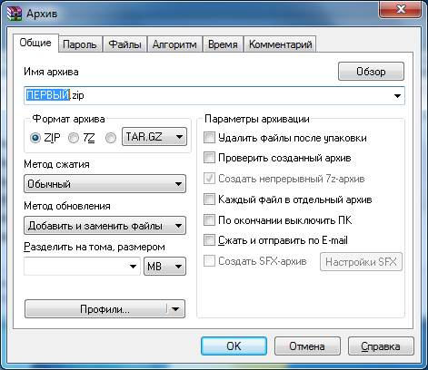Click the Разделить на тома, размером label

[x=95, y=247]
